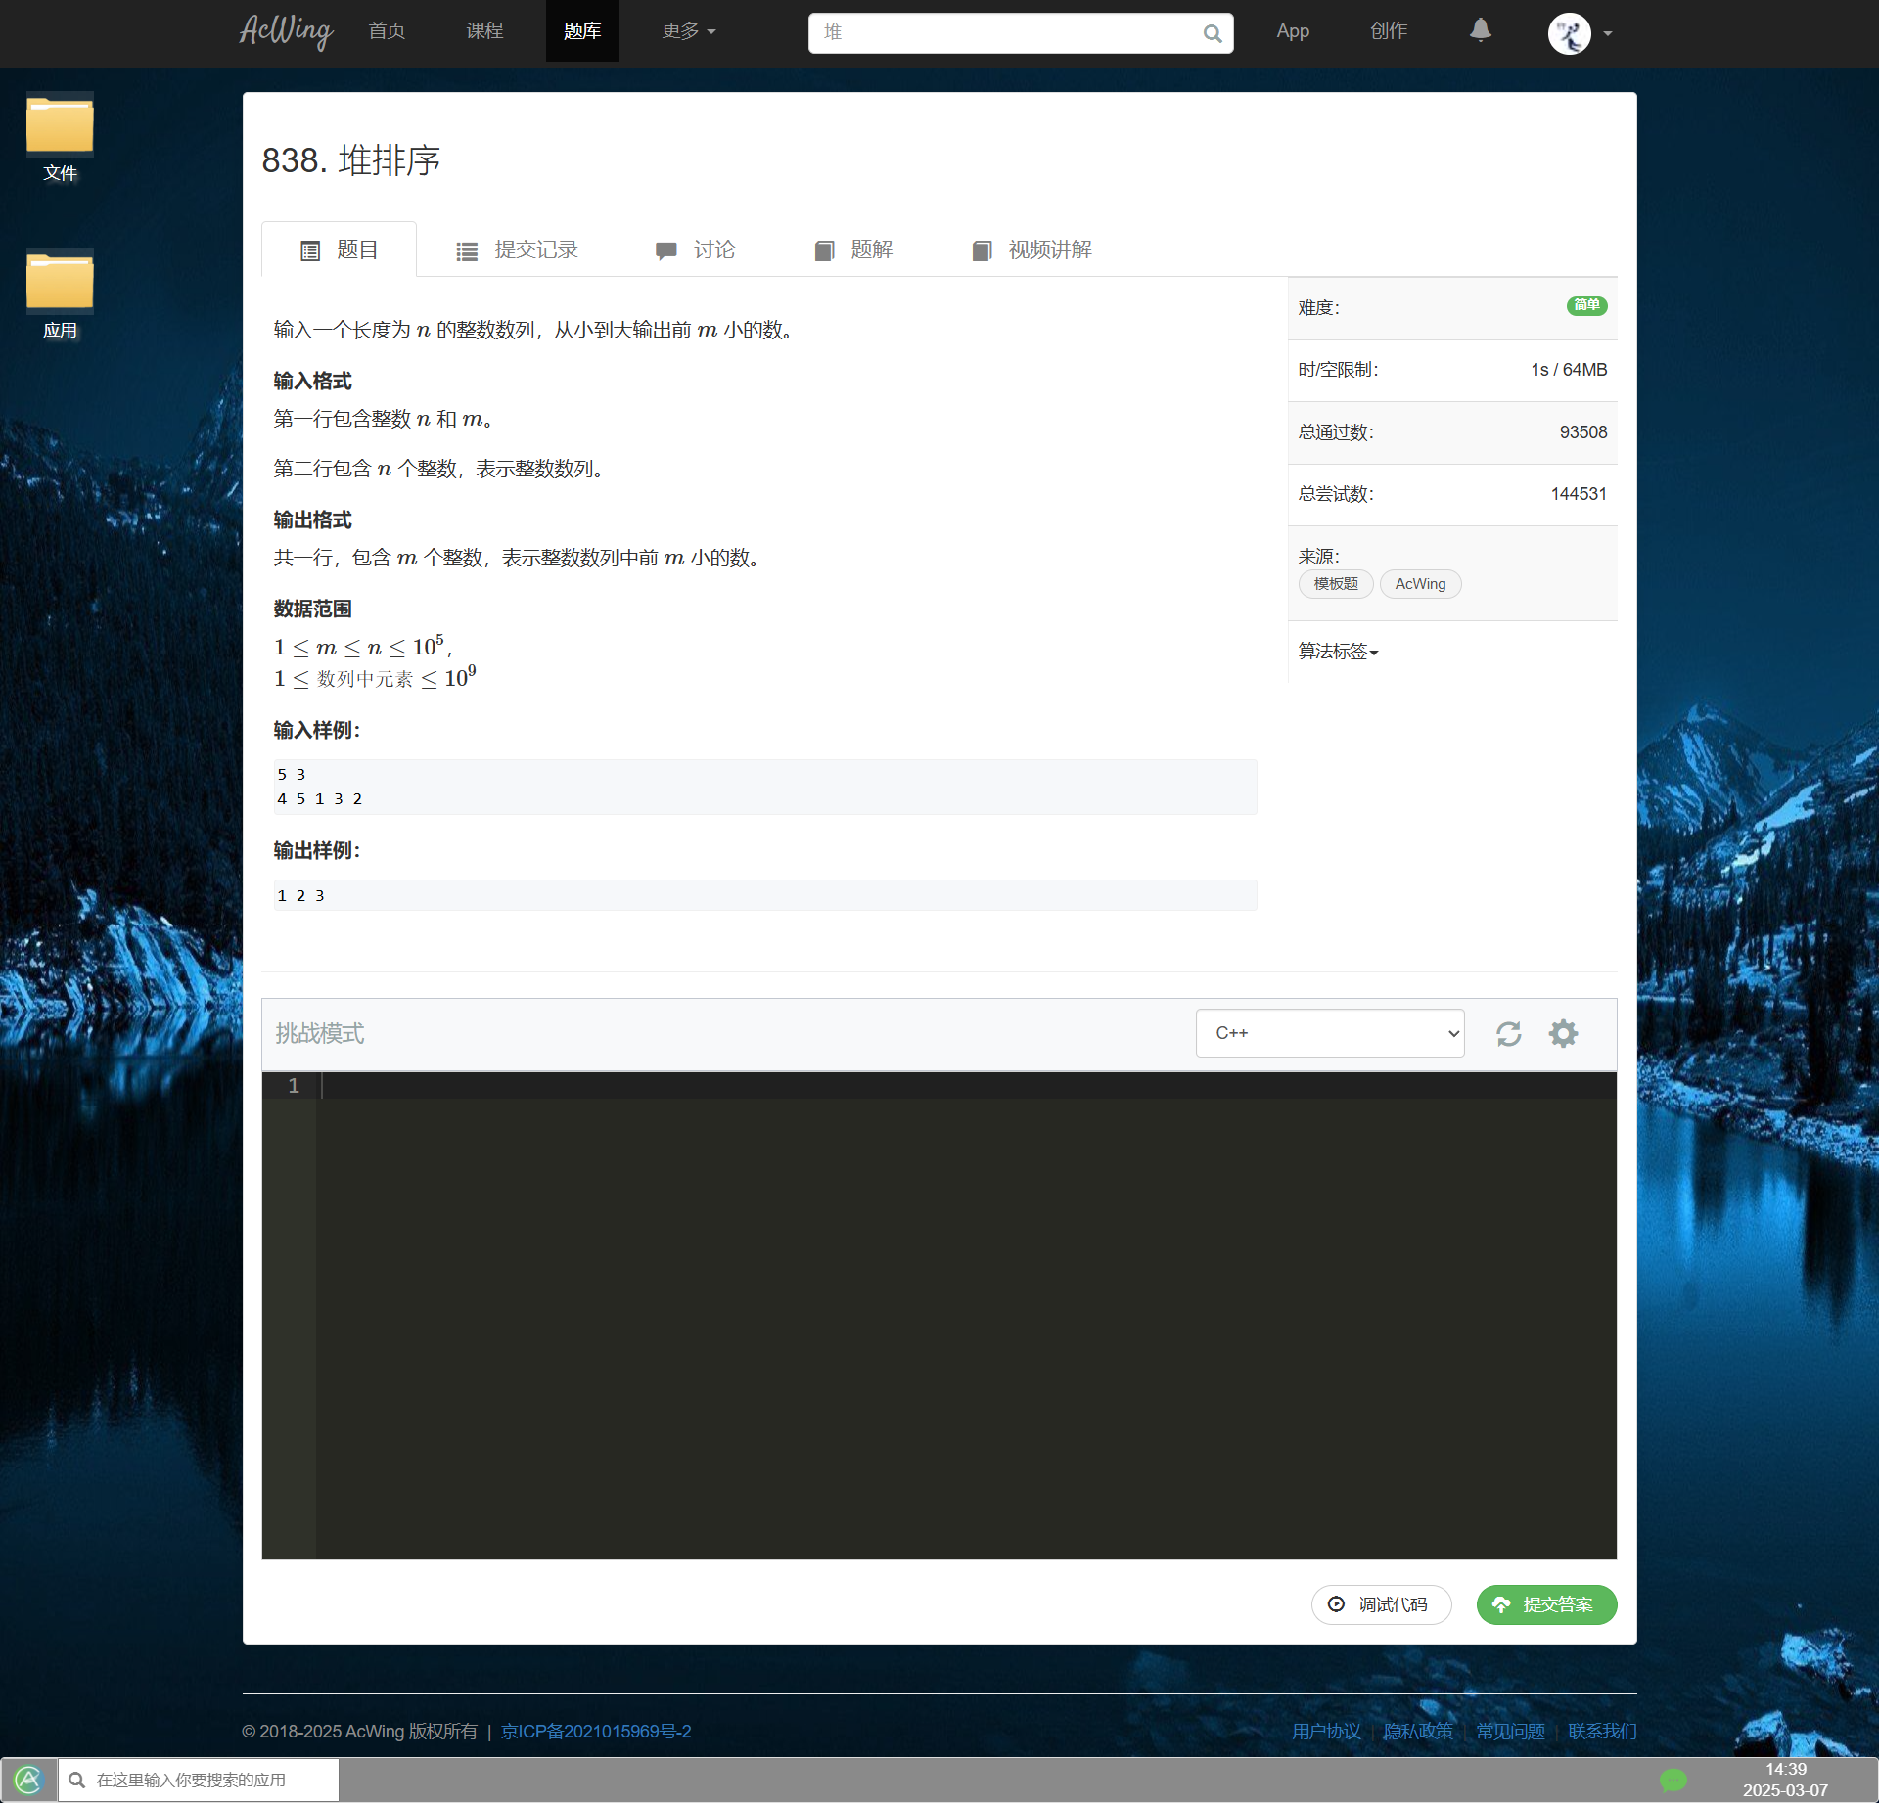Open the 联系我们 footer link
Image resolution: width=1879 pixels, height=1805 pixels.
coord(1602,1732)
